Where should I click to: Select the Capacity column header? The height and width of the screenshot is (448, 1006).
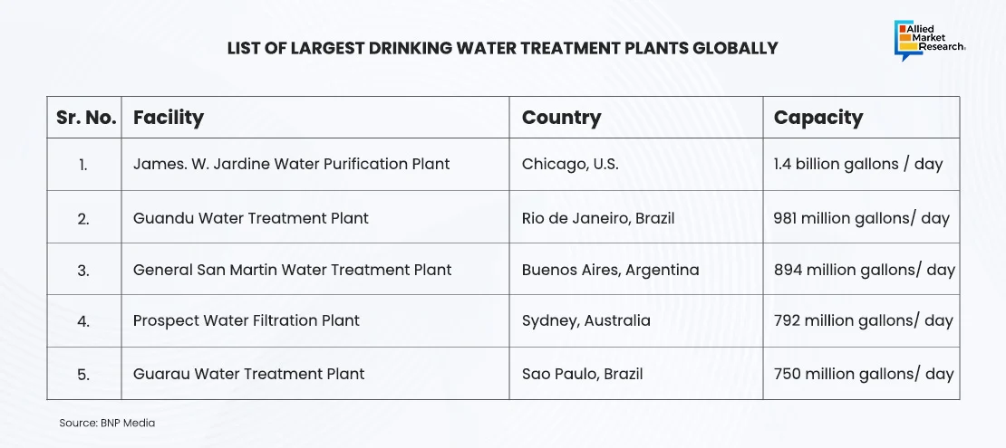coord(817,118)
